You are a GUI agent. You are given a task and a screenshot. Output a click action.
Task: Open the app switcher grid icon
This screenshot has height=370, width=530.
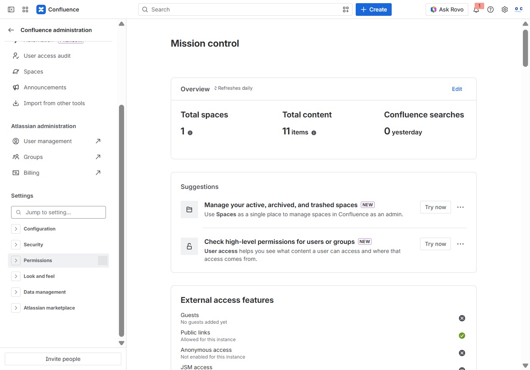25,9
